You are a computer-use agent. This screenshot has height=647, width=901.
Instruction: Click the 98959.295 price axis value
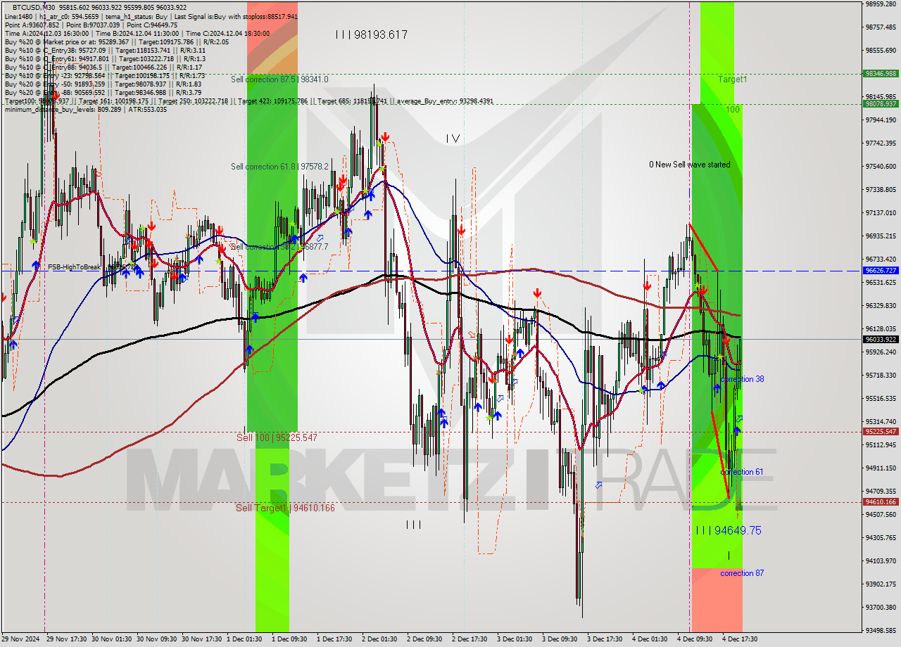[x=881, y=4]
